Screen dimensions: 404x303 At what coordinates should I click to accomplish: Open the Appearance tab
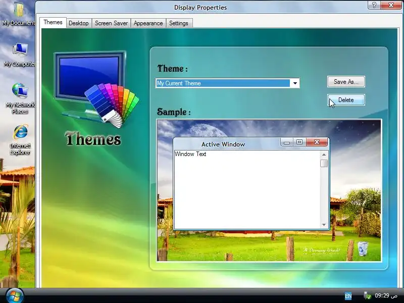(x=148, y=23)
